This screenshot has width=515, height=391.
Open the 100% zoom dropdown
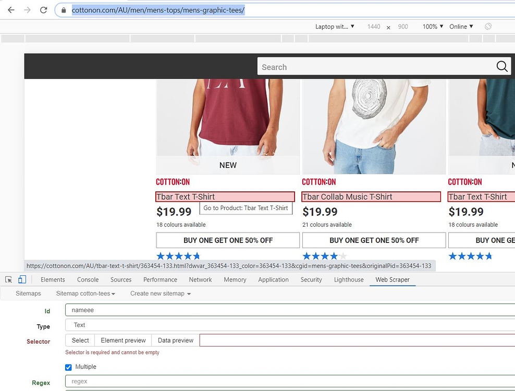pos(433,27)
